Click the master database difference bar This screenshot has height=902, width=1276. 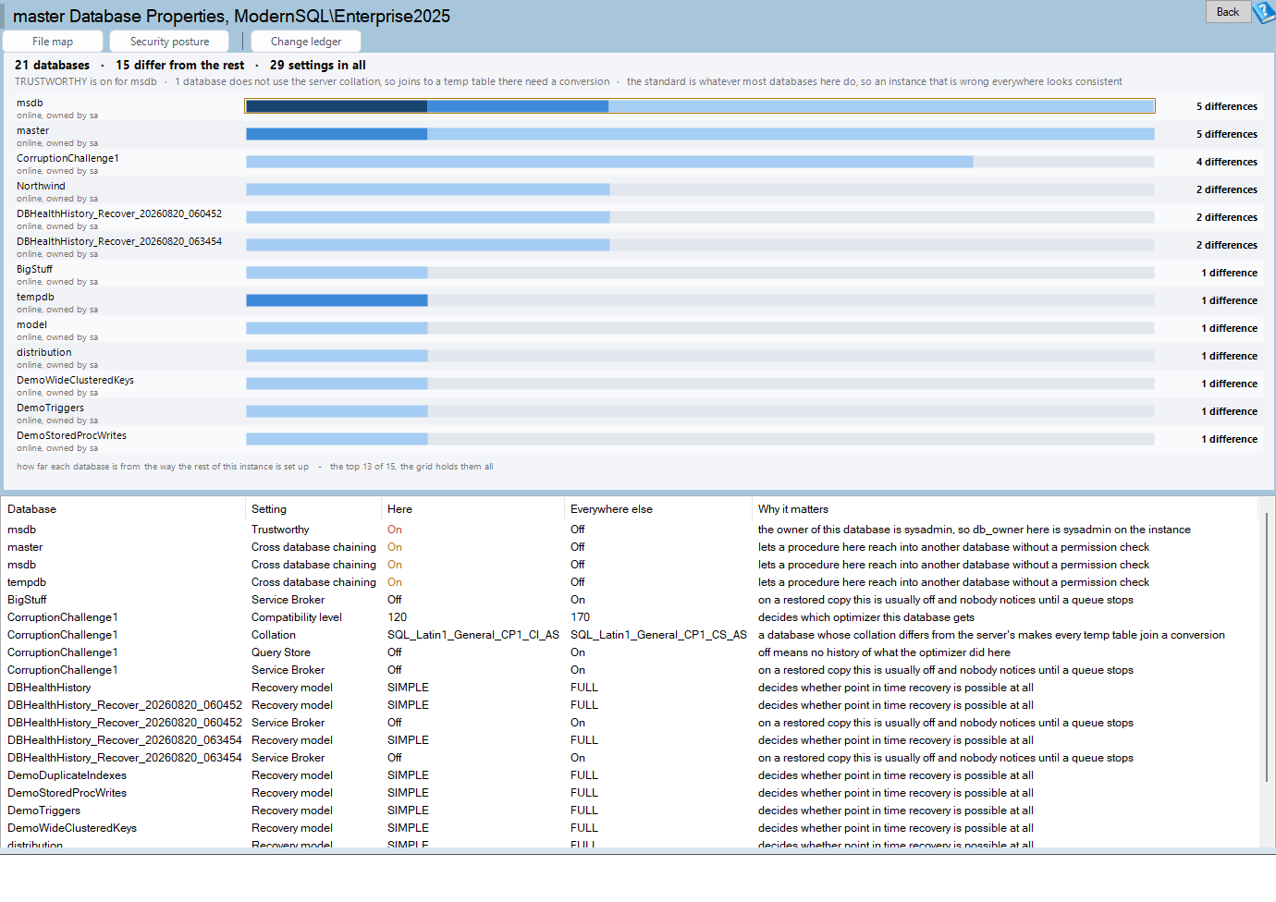700,134
